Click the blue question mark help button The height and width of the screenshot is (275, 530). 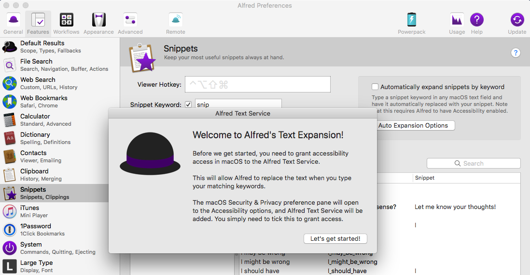516,52
